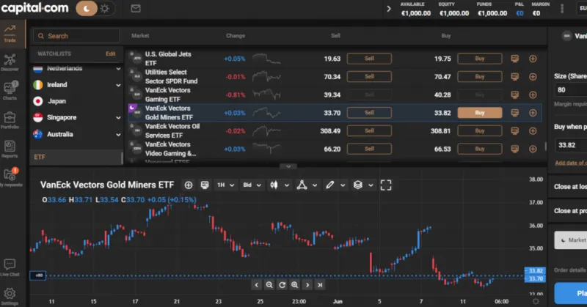Jump chart to latest candle
Screen dimensions: 587x307
click(x=320, y=285)
